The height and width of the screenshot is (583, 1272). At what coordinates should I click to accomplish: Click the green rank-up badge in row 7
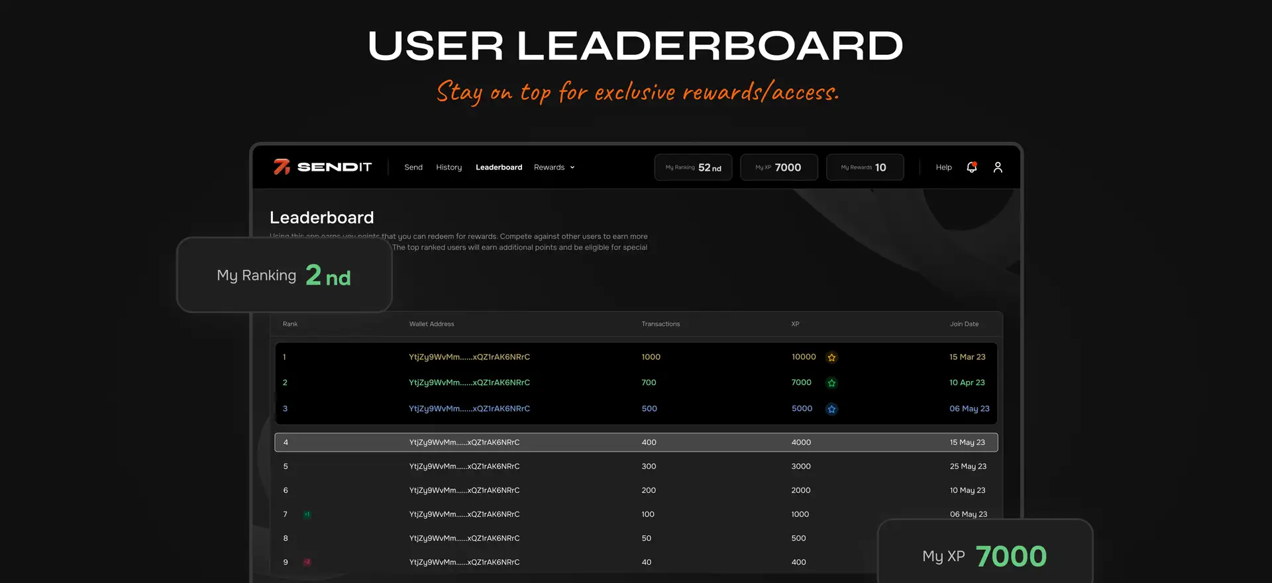coord(307,514)
